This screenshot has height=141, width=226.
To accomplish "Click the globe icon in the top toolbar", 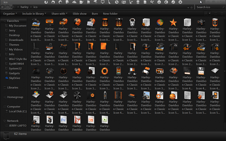I will pos(117,2).
